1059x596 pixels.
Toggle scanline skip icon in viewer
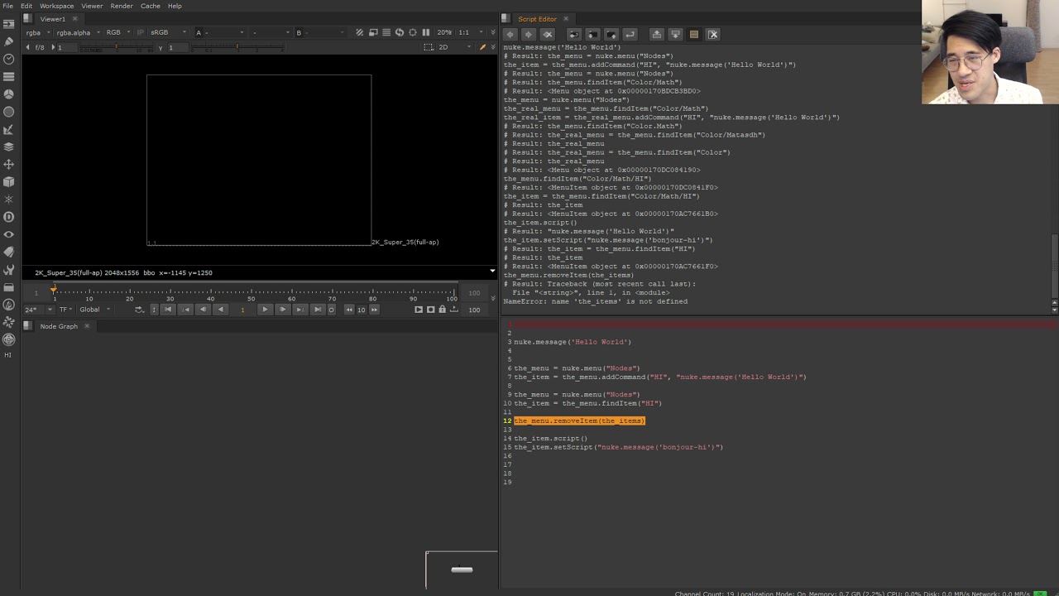click(x=386, y=32)
